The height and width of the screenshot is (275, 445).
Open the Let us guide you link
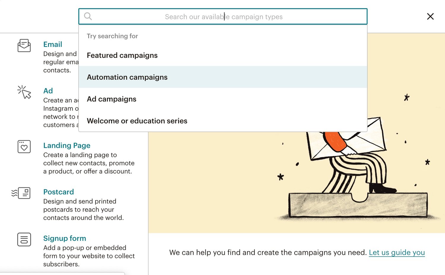coord(397,252)
